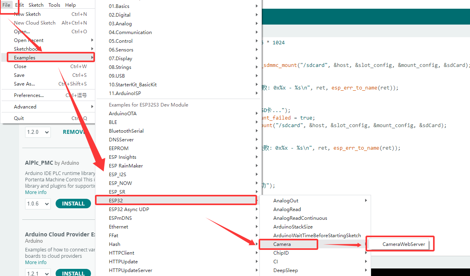Open the Tools menu
Image resolution: width=470 pixels, height=276 pixels.
pos(54,5)
